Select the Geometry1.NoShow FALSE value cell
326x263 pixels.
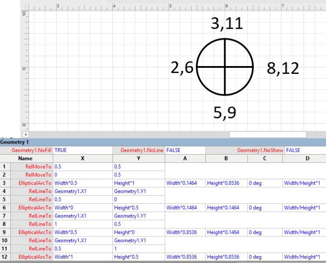(x=305, y=150)
